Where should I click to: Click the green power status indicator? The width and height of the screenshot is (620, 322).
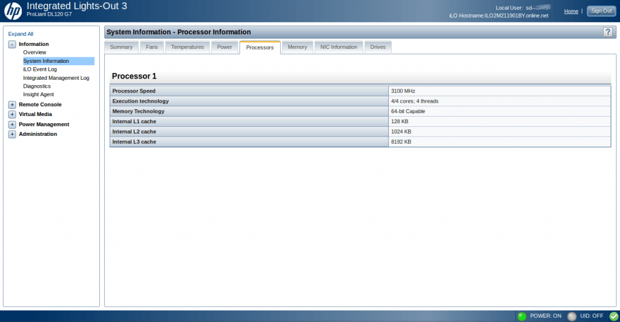coord(521,316)
